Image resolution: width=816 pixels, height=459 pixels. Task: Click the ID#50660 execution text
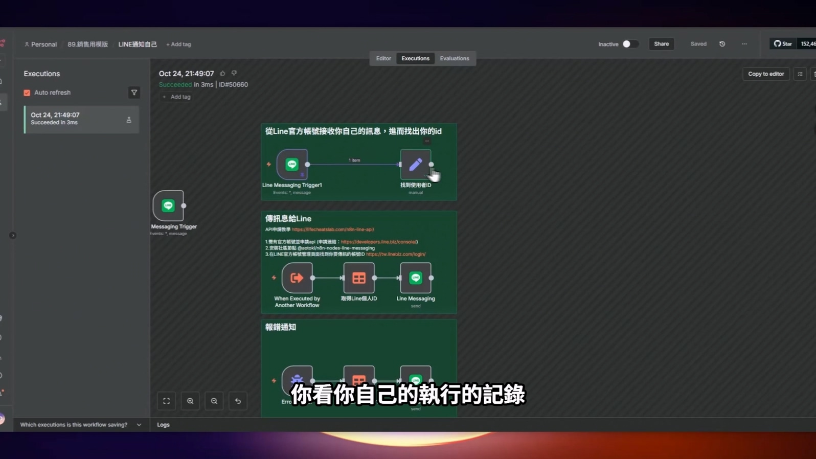233,85
